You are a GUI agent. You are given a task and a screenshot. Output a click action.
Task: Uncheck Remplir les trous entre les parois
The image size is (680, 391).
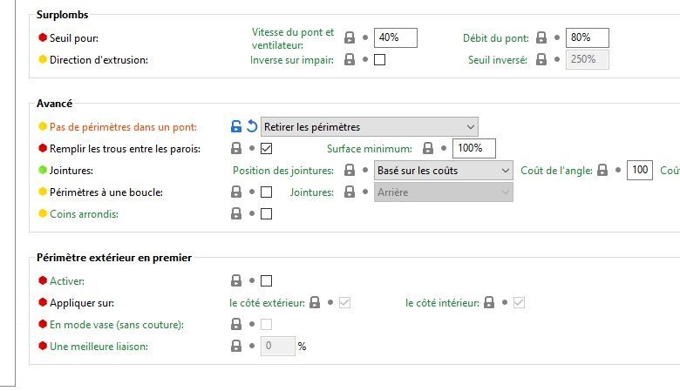tap(266, 148)
